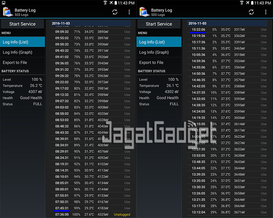This screenshot has width=273, height=218.
Task: Choose Export to File in left menu
Action: pyautogui.click(x=23, y=62)
